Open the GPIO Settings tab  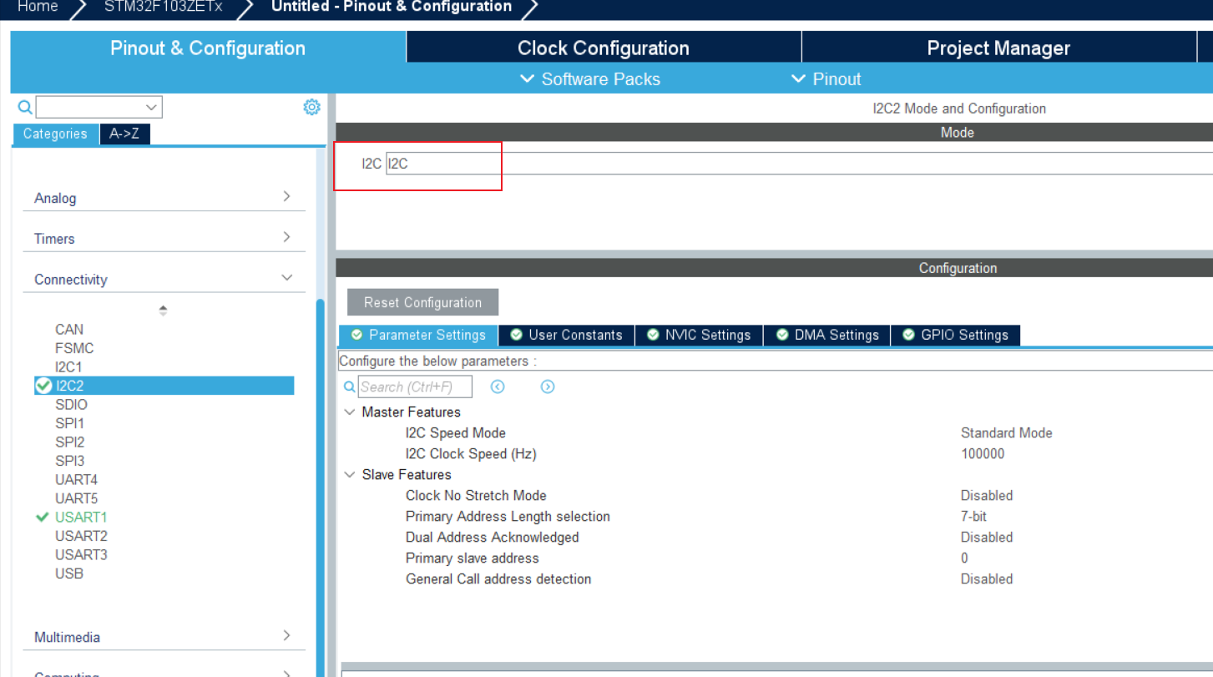955,335
